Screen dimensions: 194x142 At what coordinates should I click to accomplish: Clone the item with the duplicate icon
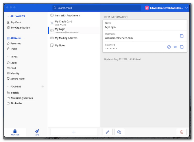coord(119,132)
